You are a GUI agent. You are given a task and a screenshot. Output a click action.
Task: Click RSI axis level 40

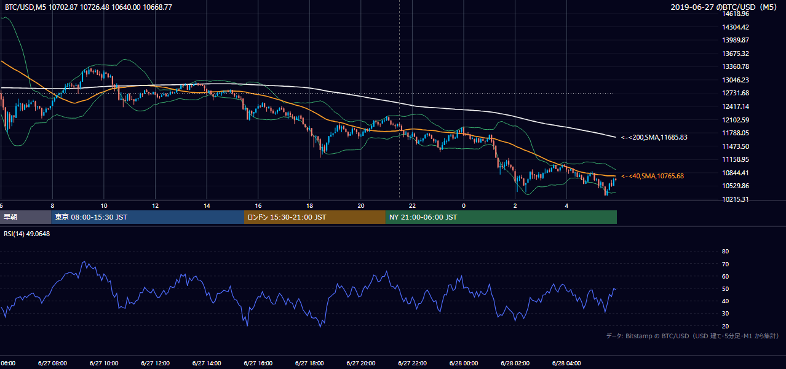tap(726, 301)
